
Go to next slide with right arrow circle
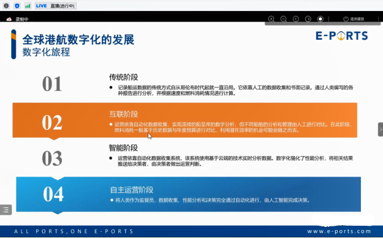[308, 19]
